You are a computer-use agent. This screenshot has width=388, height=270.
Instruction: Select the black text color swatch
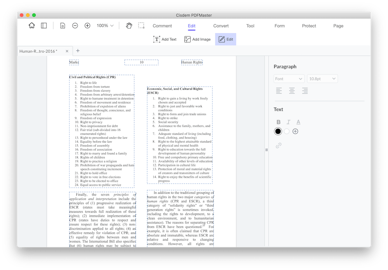click(278, 131)
